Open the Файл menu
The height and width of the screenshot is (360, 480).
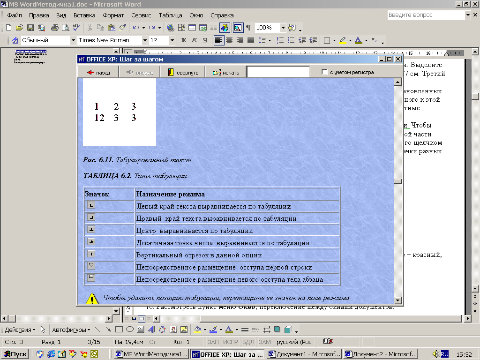click(x=15, y=15)
